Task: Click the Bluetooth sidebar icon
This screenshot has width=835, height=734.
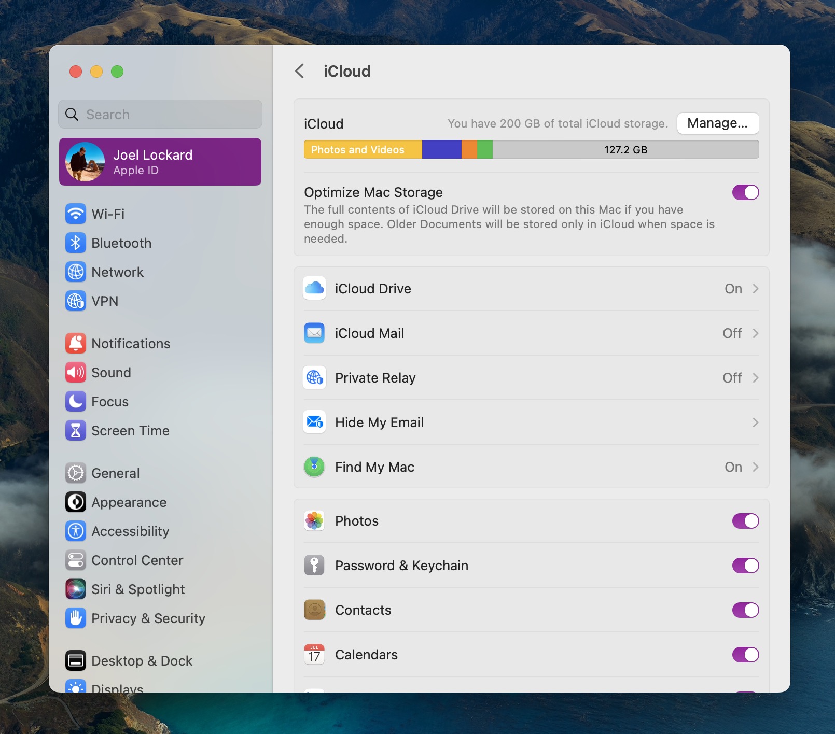Action: click(76, 243)
